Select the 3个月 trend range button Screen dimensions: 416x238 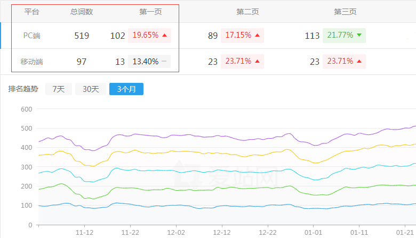coord(126,89)
